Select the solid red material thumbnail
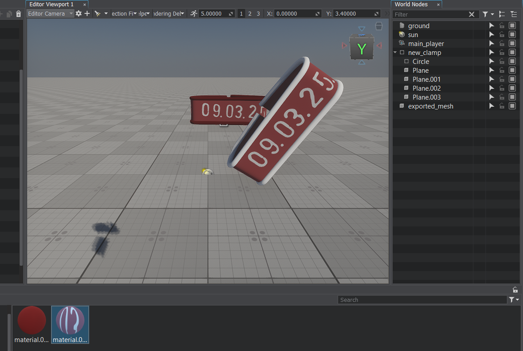This screenshot has width=523, height=351. pyautogui.click(x=32, y=320)
